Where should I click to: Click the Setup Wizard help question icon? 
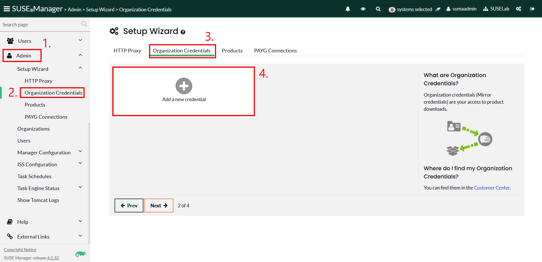pyautogui.click(x=183, y=32)
